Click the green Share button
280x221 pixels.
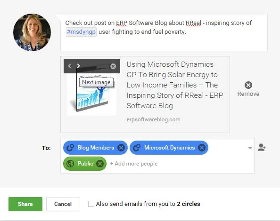(x=25, y=204)
